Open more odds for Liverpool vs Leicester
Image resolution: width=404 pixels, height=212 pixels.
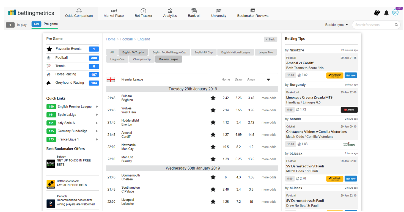click(269, 202)
